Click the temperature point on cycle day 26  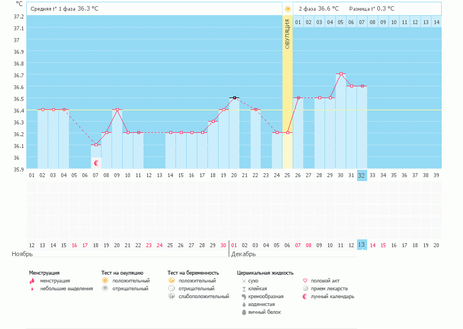click(x=298, y=98)
